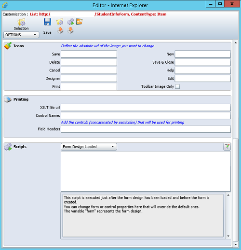Click the script description scroll up arrow

[x=228, y=195]
